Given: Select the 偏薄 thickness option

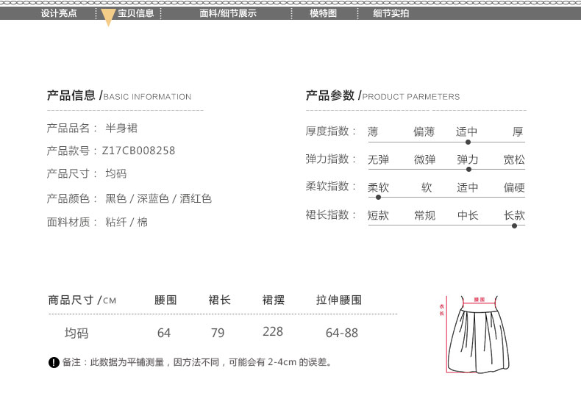Looking at the screenshot, I should click(x=424, y=132).
